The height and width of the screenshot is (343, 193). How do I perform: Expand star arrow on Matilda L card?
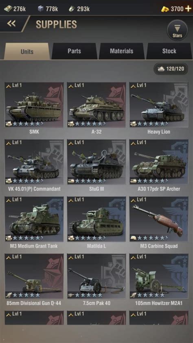104,238
